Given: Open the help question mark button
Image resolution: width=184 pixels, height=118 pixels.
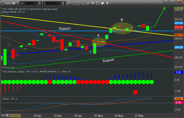Looking at the screenshot, I should coord(164,1).
